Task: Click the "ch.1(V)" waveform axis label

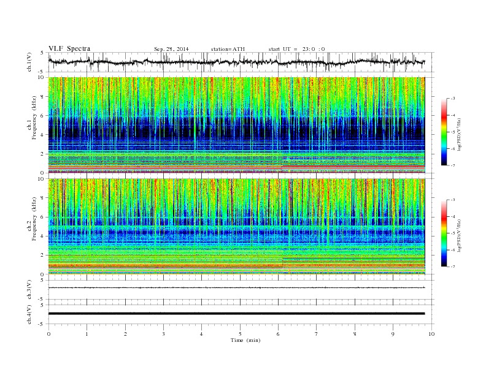Action: [x=29, y=62]
